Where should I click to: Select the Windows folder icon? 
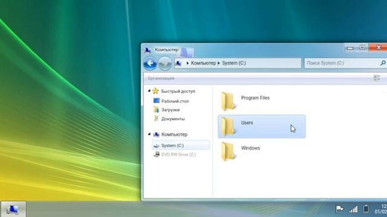tap(228, 151)
